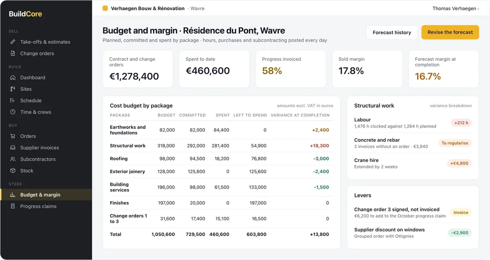This screenshot has height=260, width=490.
Task: Click Revise the forecast button
Action: click(x=450, y=32)
